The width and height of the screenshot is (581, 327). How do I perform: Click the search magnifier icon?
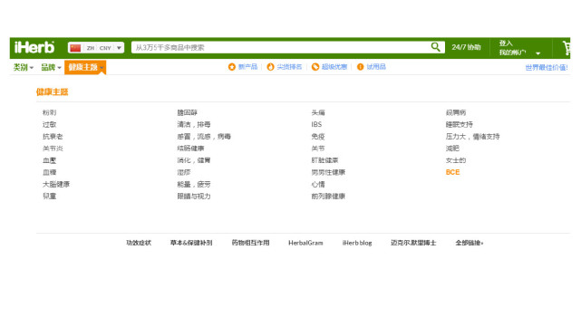click(x=435, y=47)
